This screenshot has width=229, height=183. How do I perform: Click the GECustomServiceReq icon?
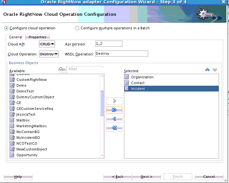(x=13, y=109)
